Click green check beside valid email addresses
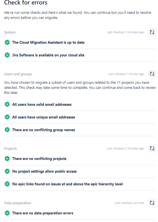Screen dimensions: 158x222 (x=7, y=104)
